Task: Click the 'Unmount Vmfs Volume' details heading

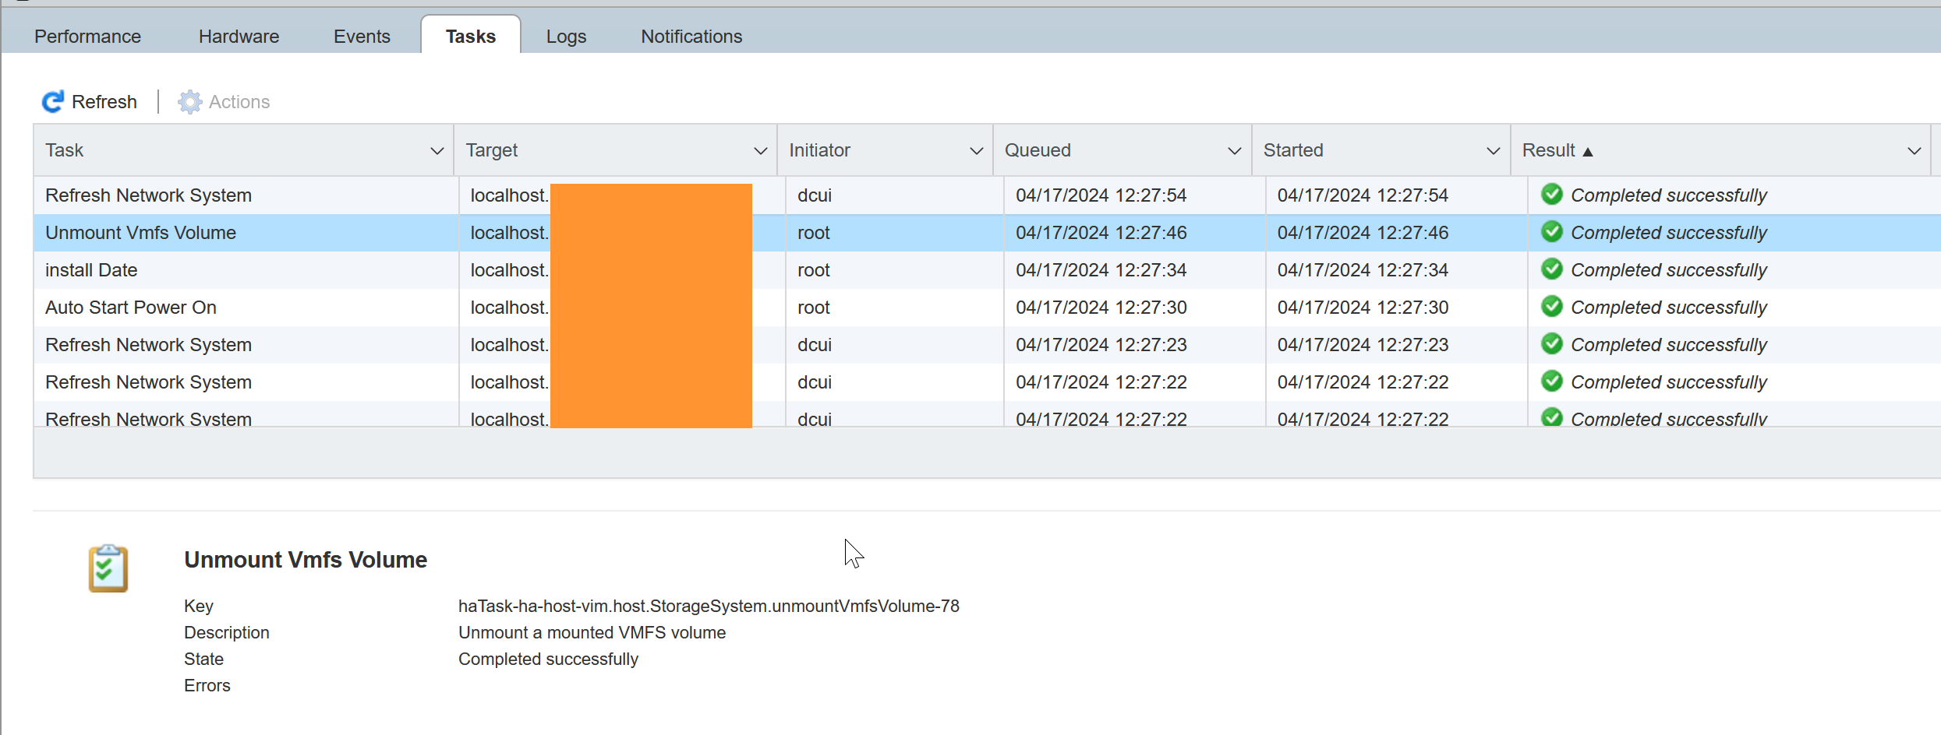Action: click(x=306, y=560)
